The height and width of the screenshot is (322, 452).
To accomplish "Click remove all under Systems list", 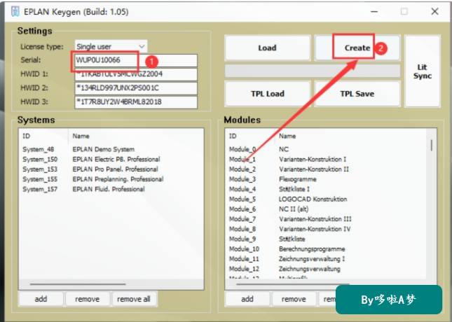I will pyautogui.click(x=134, y=299).
